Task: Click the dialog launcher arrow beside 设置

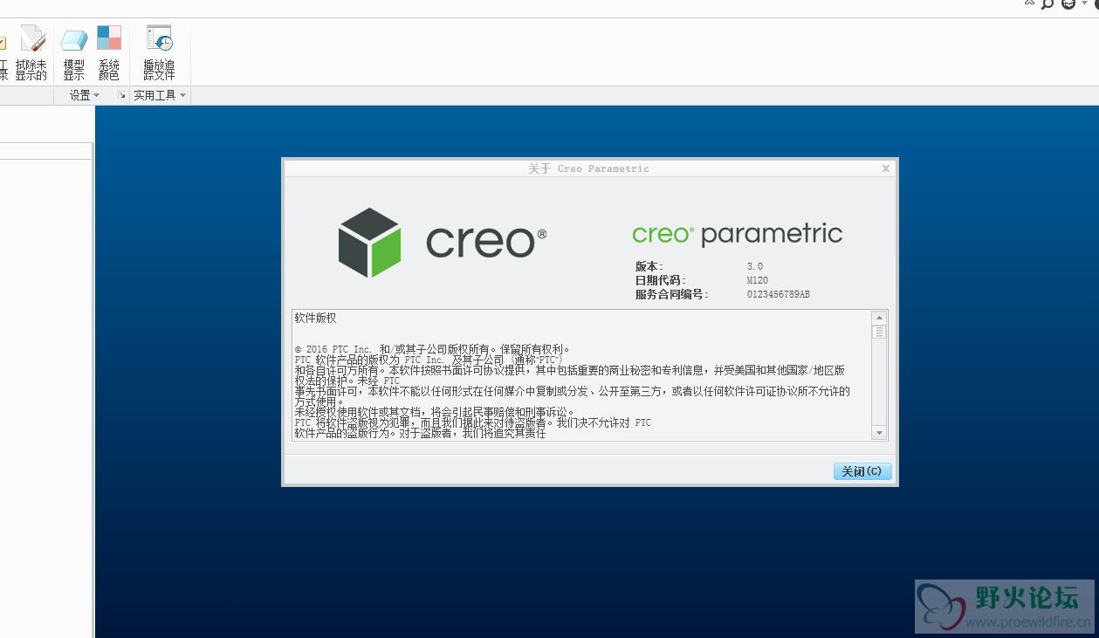Action: 121,95
